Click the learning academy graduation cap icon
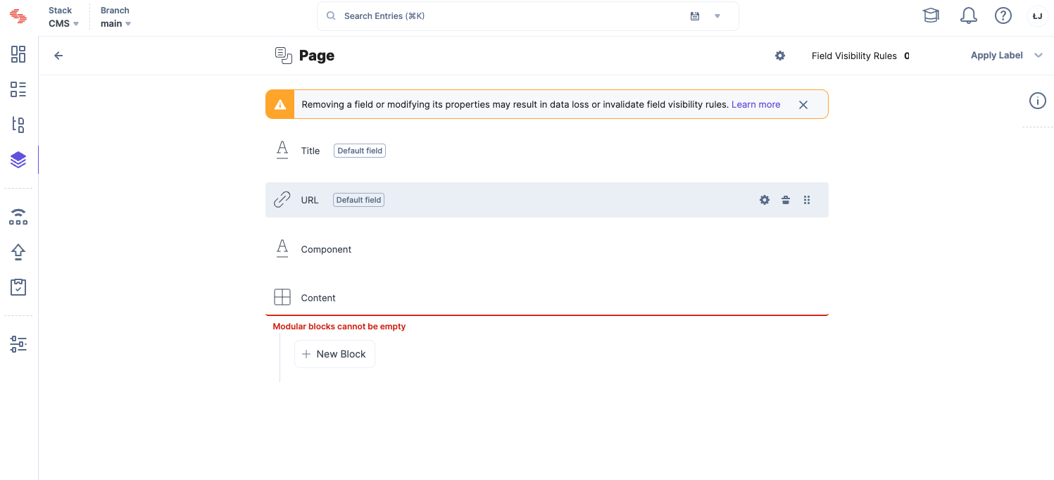Screen dimensions: 1054x480 click(x=931, y=15)
